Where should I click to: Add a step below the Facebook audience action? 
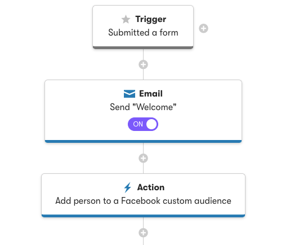click(x=143, y=233)
